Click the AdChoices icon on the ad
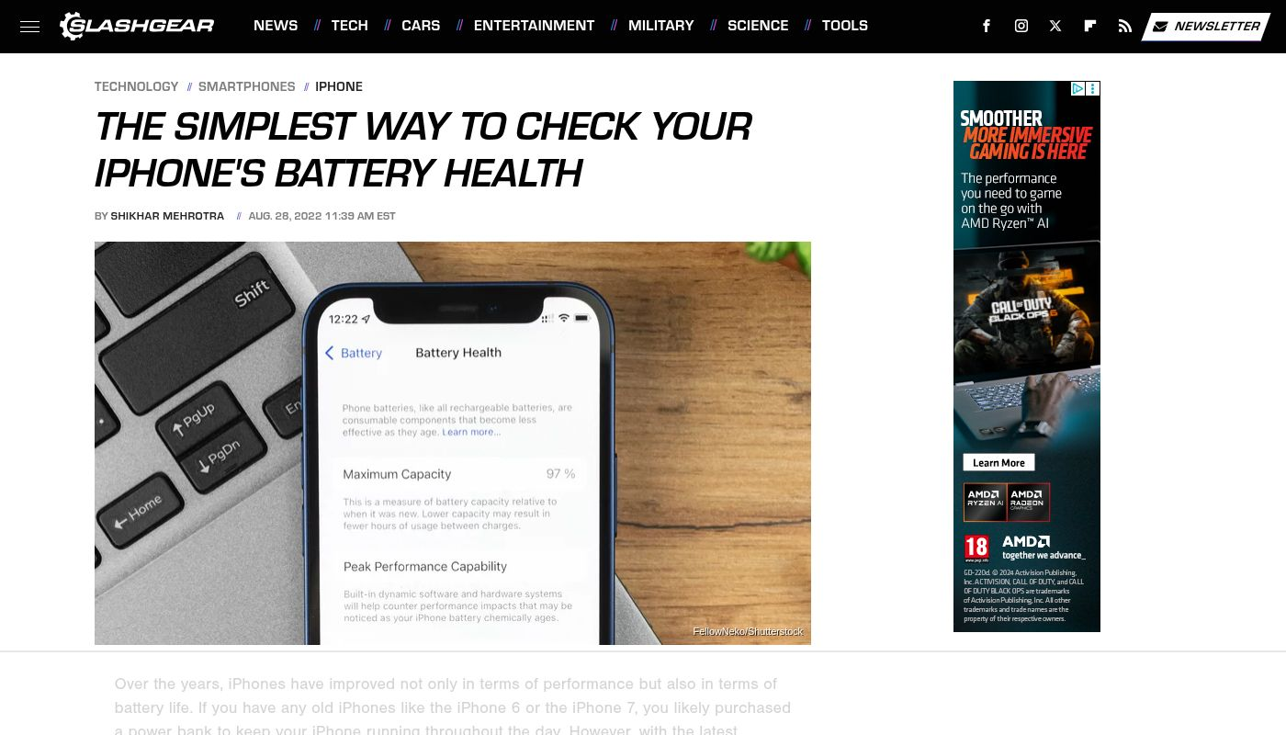The width and height of the screenshot is (1286, 735). 1078,88
